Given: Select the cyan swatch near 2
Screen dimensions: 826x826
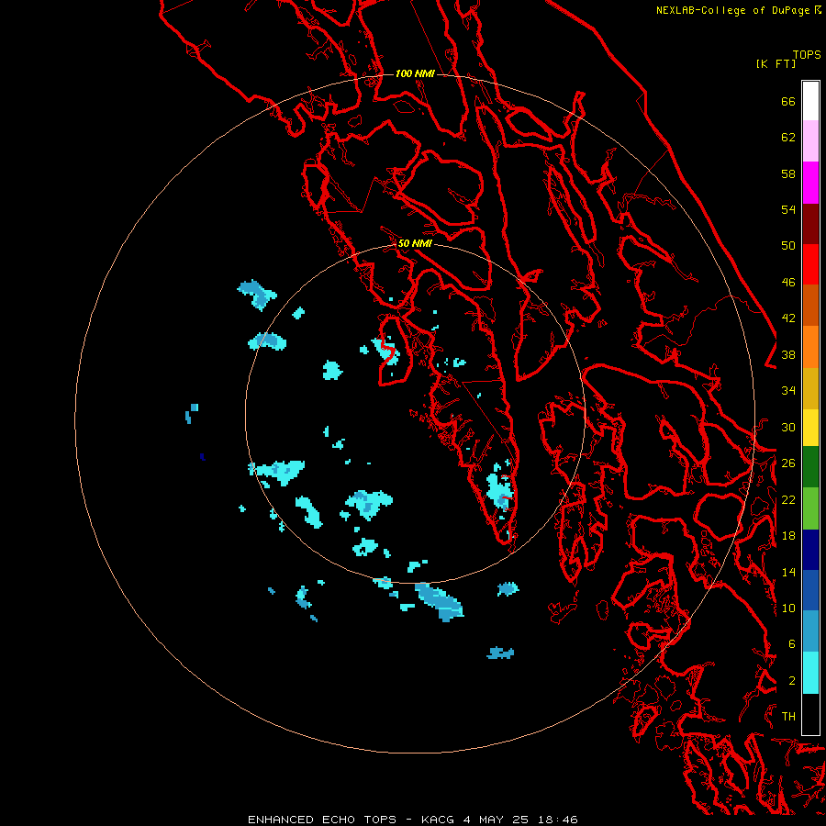Looking at the screenshot, I should (x=810, y=673).
